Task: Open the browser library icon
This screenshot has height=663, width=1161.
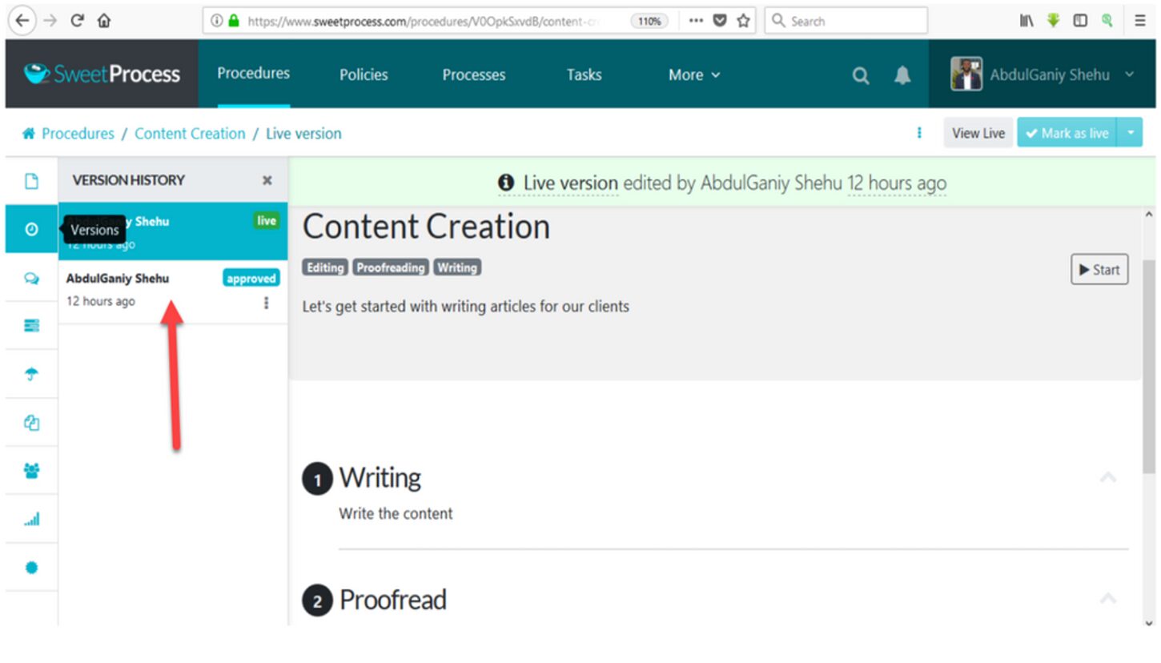Action: tap(1026, 21)
